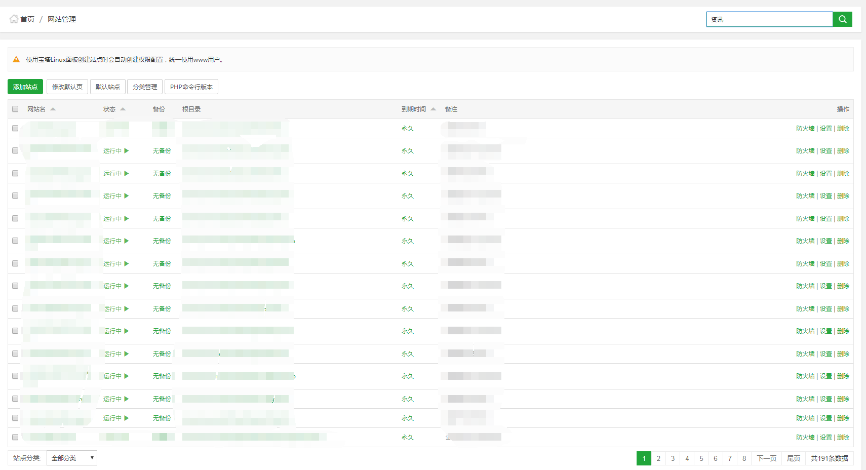Click the 默认站点 button

pos(108,87)
